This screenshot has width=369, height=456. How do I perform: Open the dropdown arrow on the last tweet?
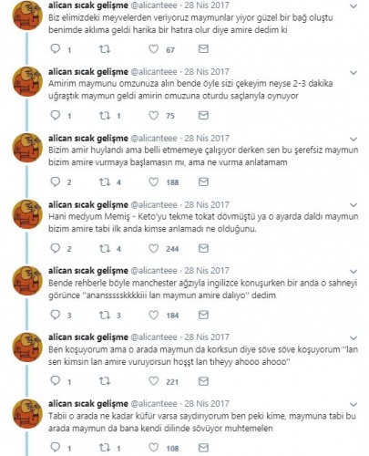[x=354, y=405]
